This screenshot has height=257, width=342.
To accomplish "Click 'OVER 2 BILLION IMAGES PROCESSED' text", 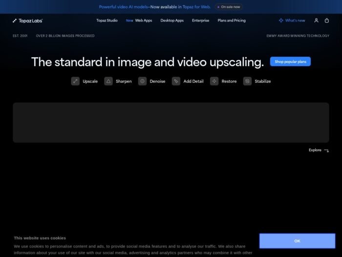I will 65,36.
